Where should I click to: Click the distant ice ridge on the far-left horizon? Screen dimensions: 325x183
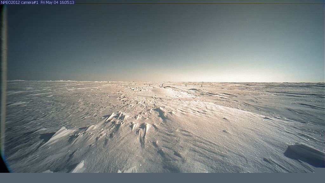(x=17, y=80)
